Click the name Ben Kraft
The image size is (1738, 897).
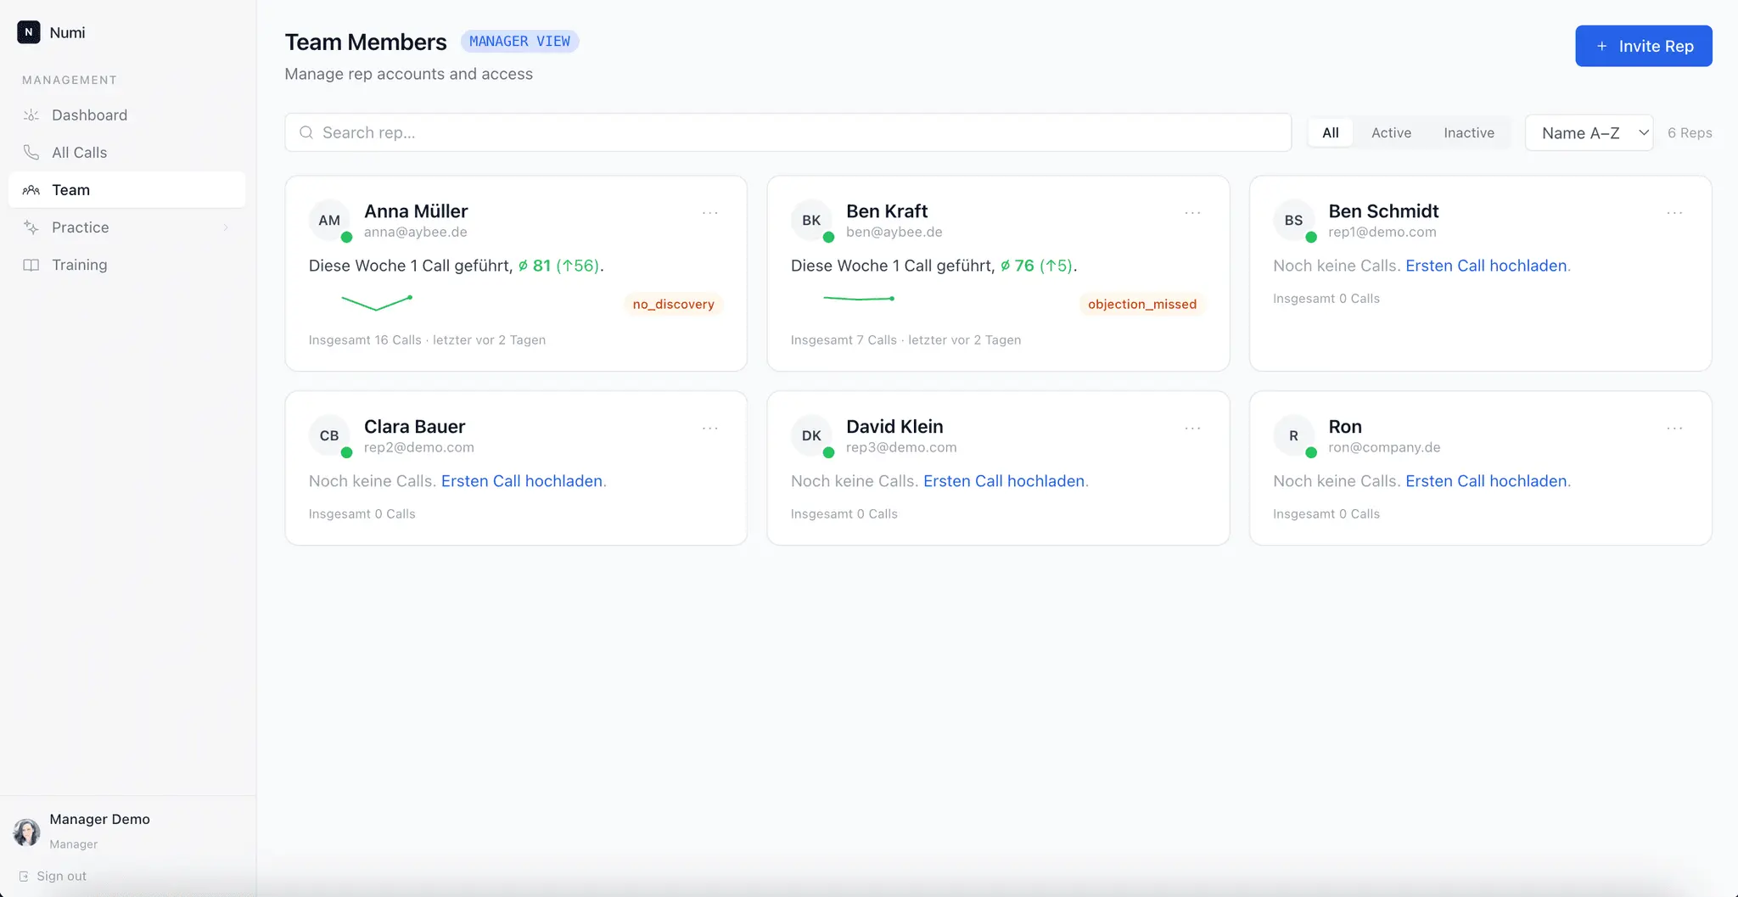click(x=887, y=211)
